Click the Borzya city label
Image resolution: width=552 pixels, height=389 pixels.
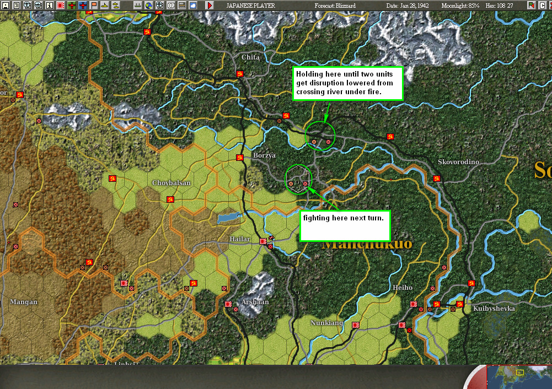(264, 155)
